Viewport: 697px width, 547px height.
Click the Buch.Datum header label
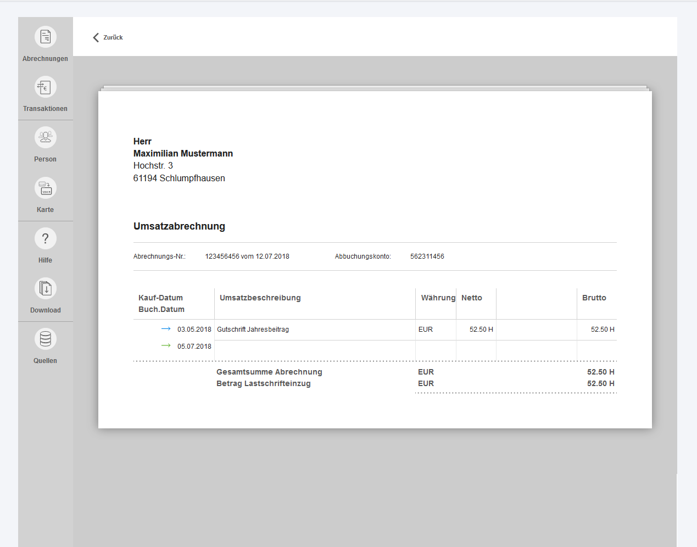click(x=161, y=309)
